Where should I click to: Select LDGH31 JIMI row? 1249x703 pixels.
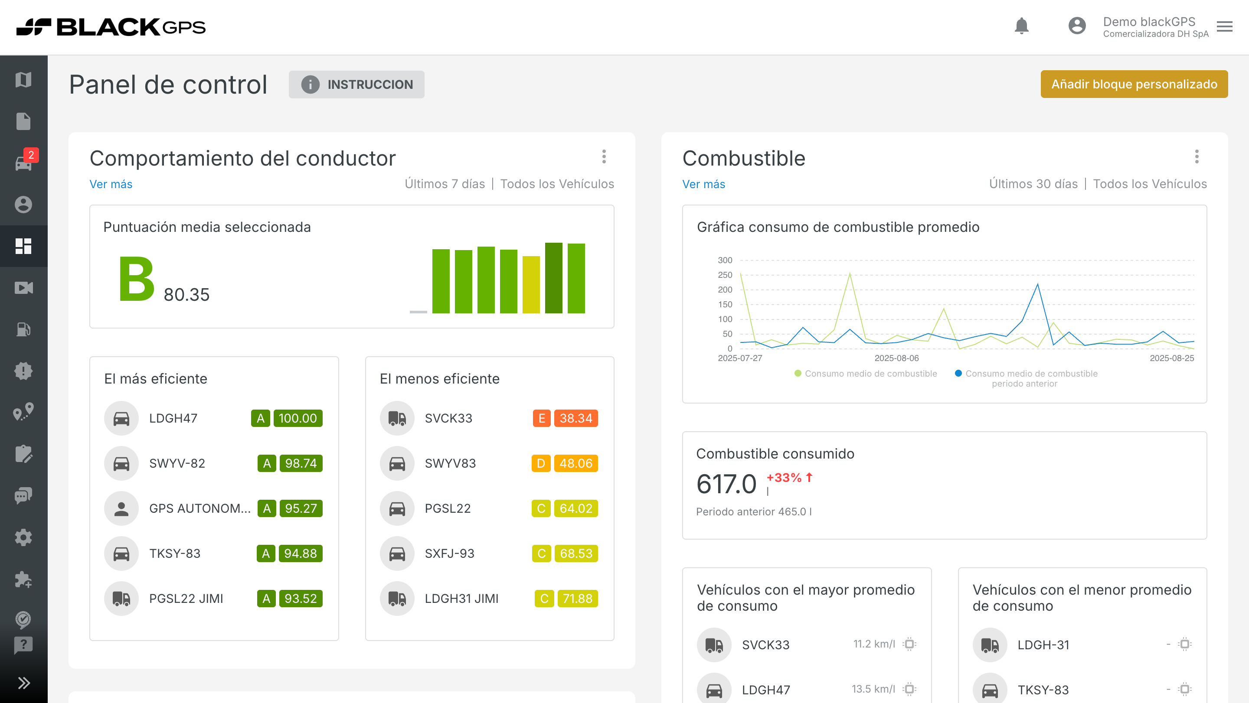point(489,599)
